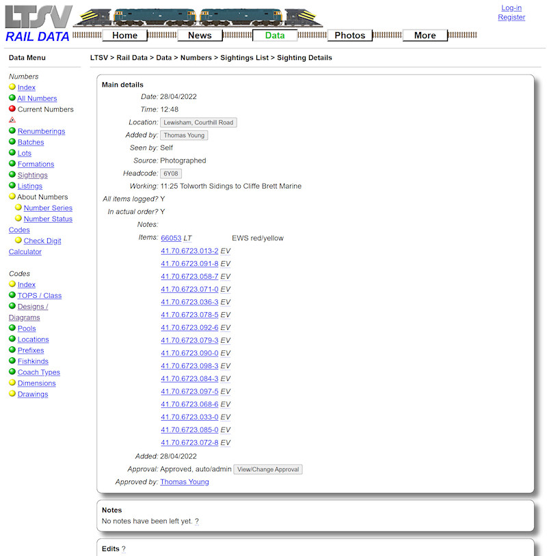Click the yellow dot next to Dimensions

(13, 383)
